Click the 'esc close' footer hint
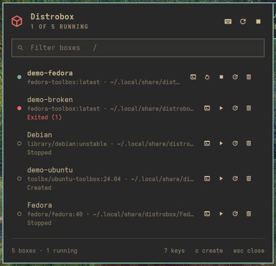Viewport: 276px width, 266px height. point(249,250)
